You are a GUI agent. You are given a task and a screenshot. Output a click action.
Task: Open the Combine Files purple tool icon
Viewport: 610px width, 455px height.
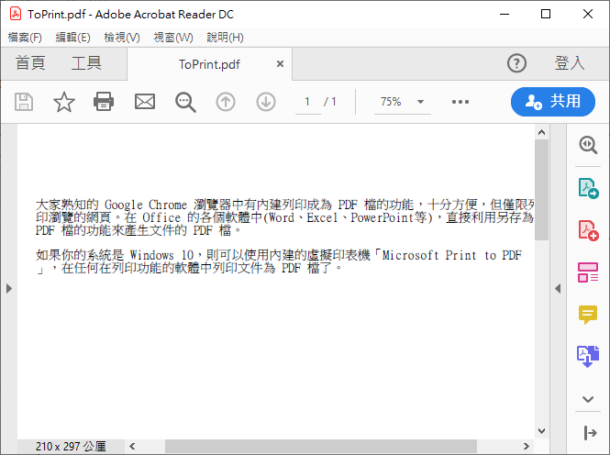[x=588, y=356]
